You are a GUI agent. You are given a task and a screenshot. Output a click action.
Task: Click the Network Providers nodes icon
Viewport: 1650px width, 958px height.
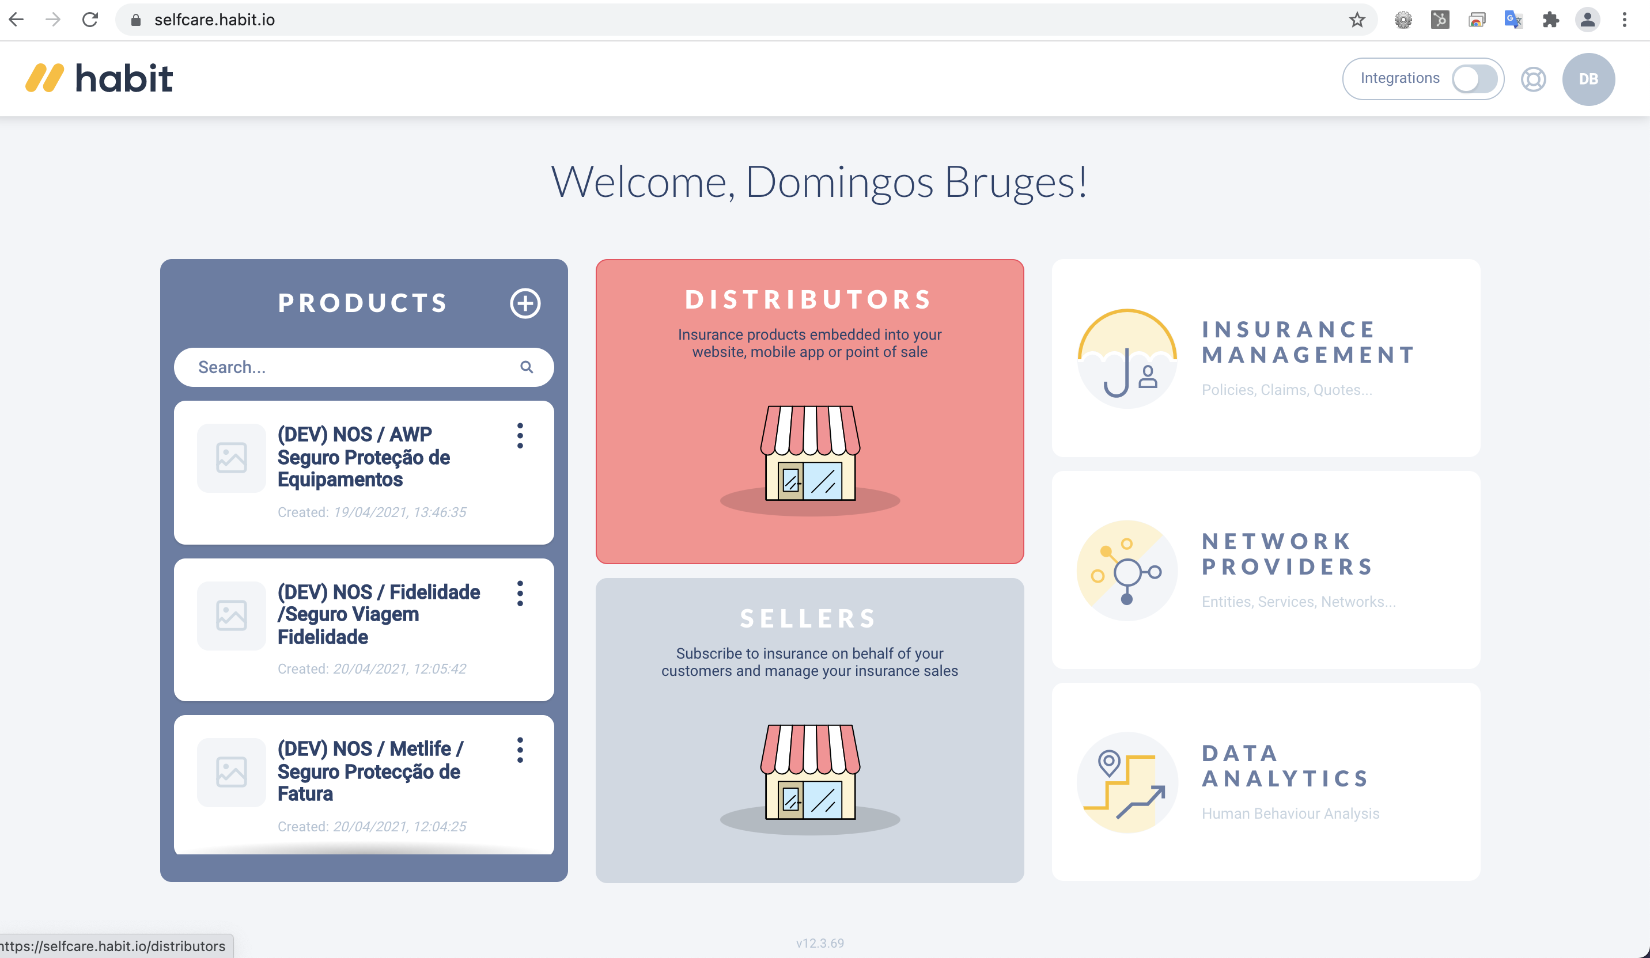pos(1127,570)
